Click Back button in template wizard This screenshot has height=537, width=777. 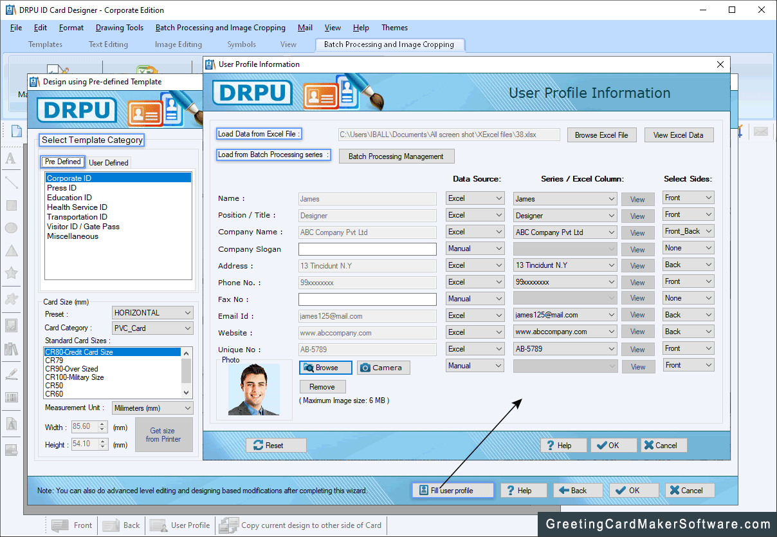point(578,491)
